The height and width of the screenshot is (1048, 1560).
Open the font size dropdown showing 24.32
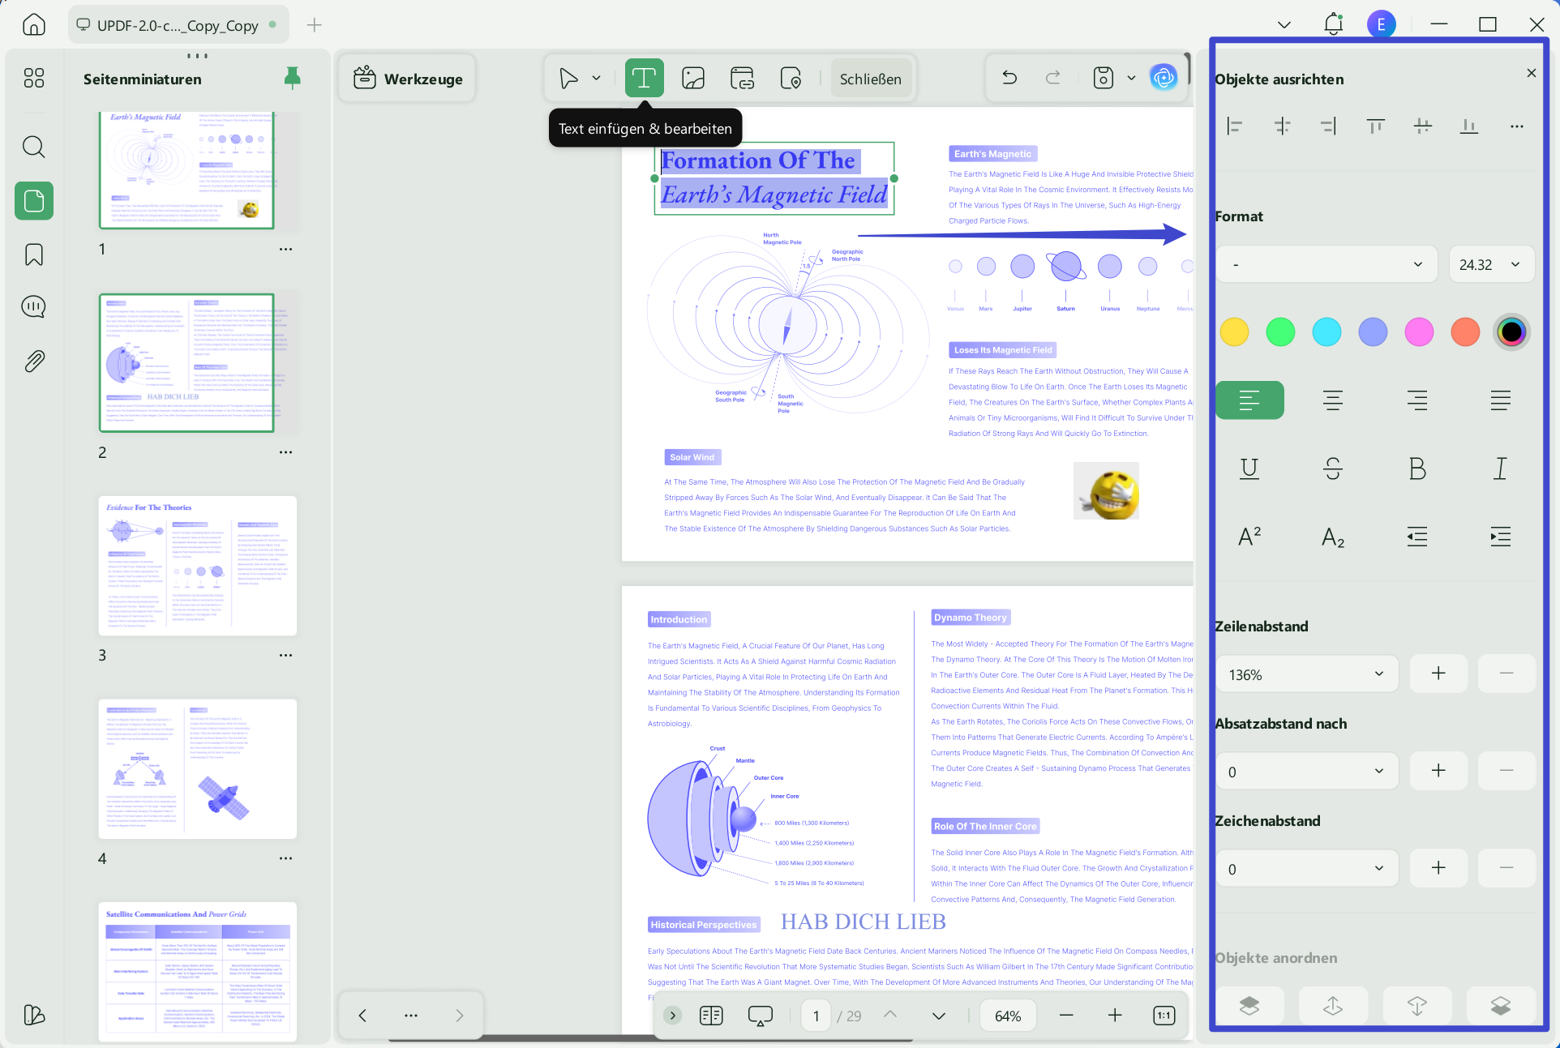[1491, 264]
